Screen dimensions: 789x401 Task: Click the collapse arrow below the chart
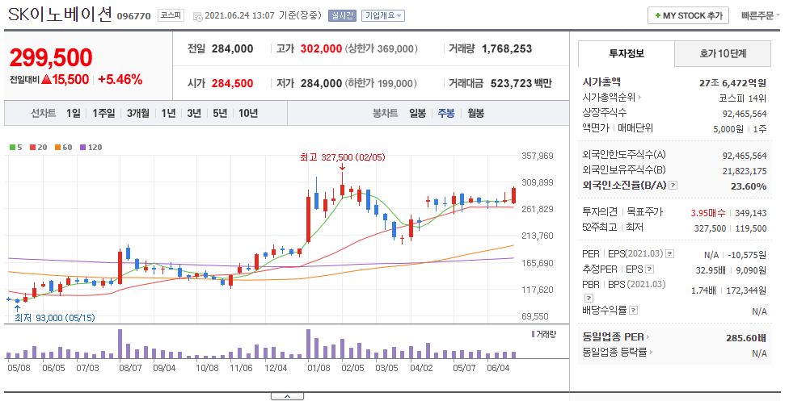point(287,396)
